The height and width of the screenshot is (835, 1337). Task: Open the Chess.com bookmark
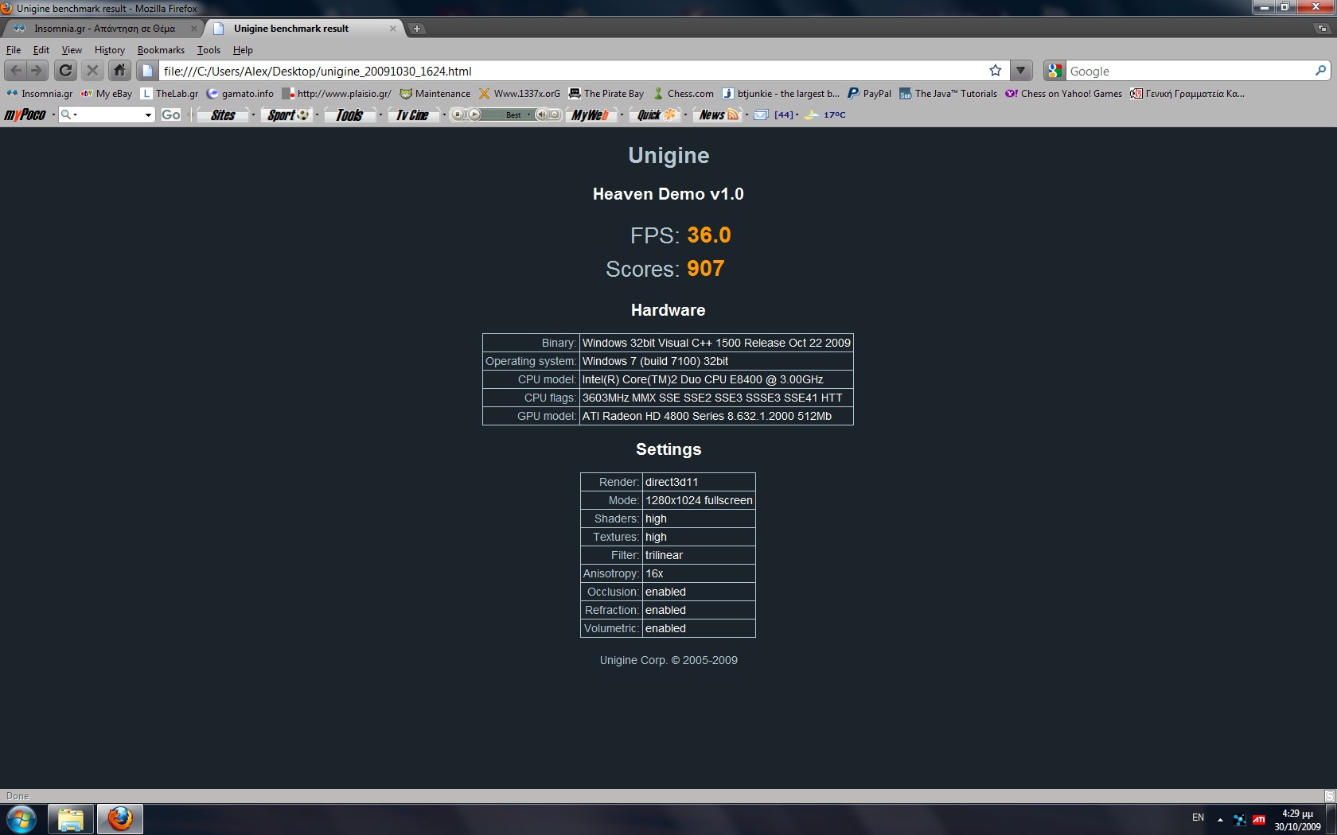[683, 94]
